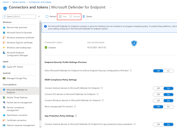Click info icon beside App Protection Policy Settings
177x128 pixels.
click(76, 116)
